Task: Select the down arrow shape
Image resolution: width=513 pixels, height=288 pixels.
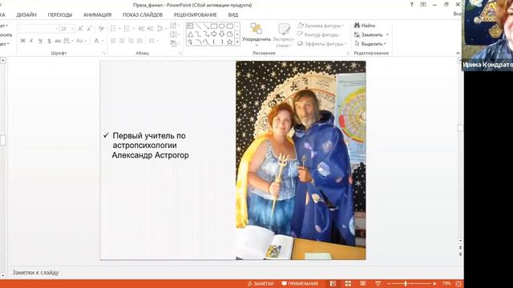Action: coord(222,34)
